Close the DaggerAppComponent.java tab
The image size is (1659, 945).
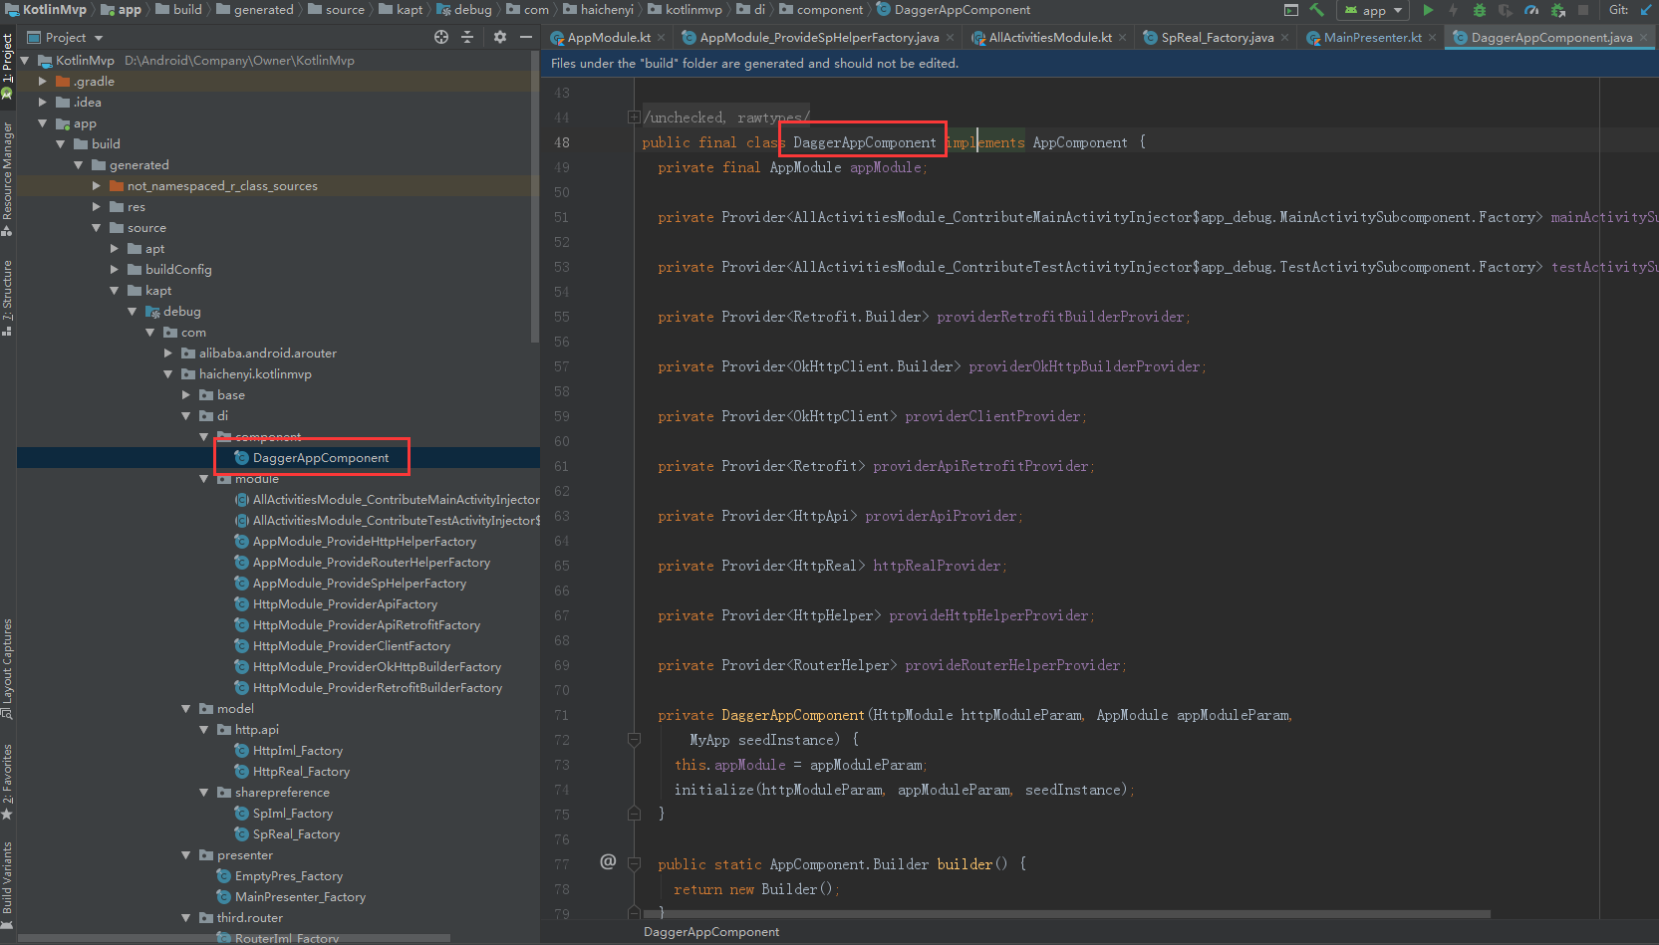point(1642,38)
